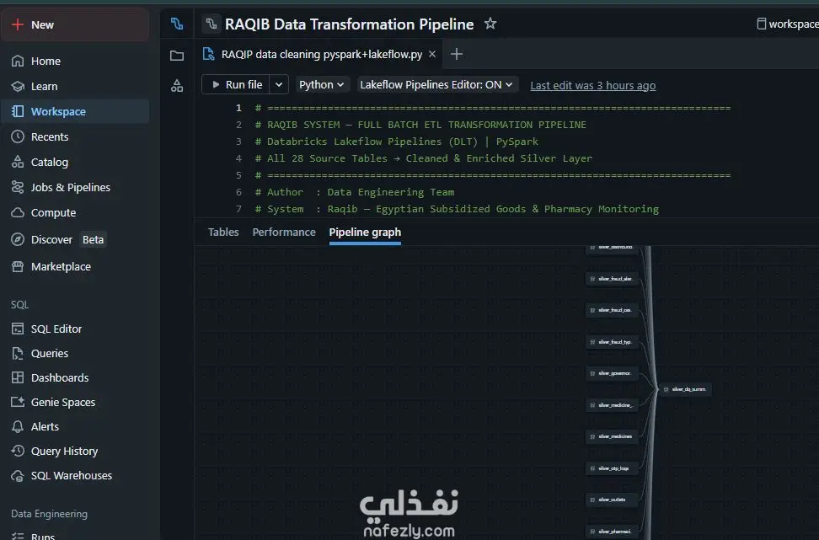Click the Learn graduation cap icon

(18, 86)
